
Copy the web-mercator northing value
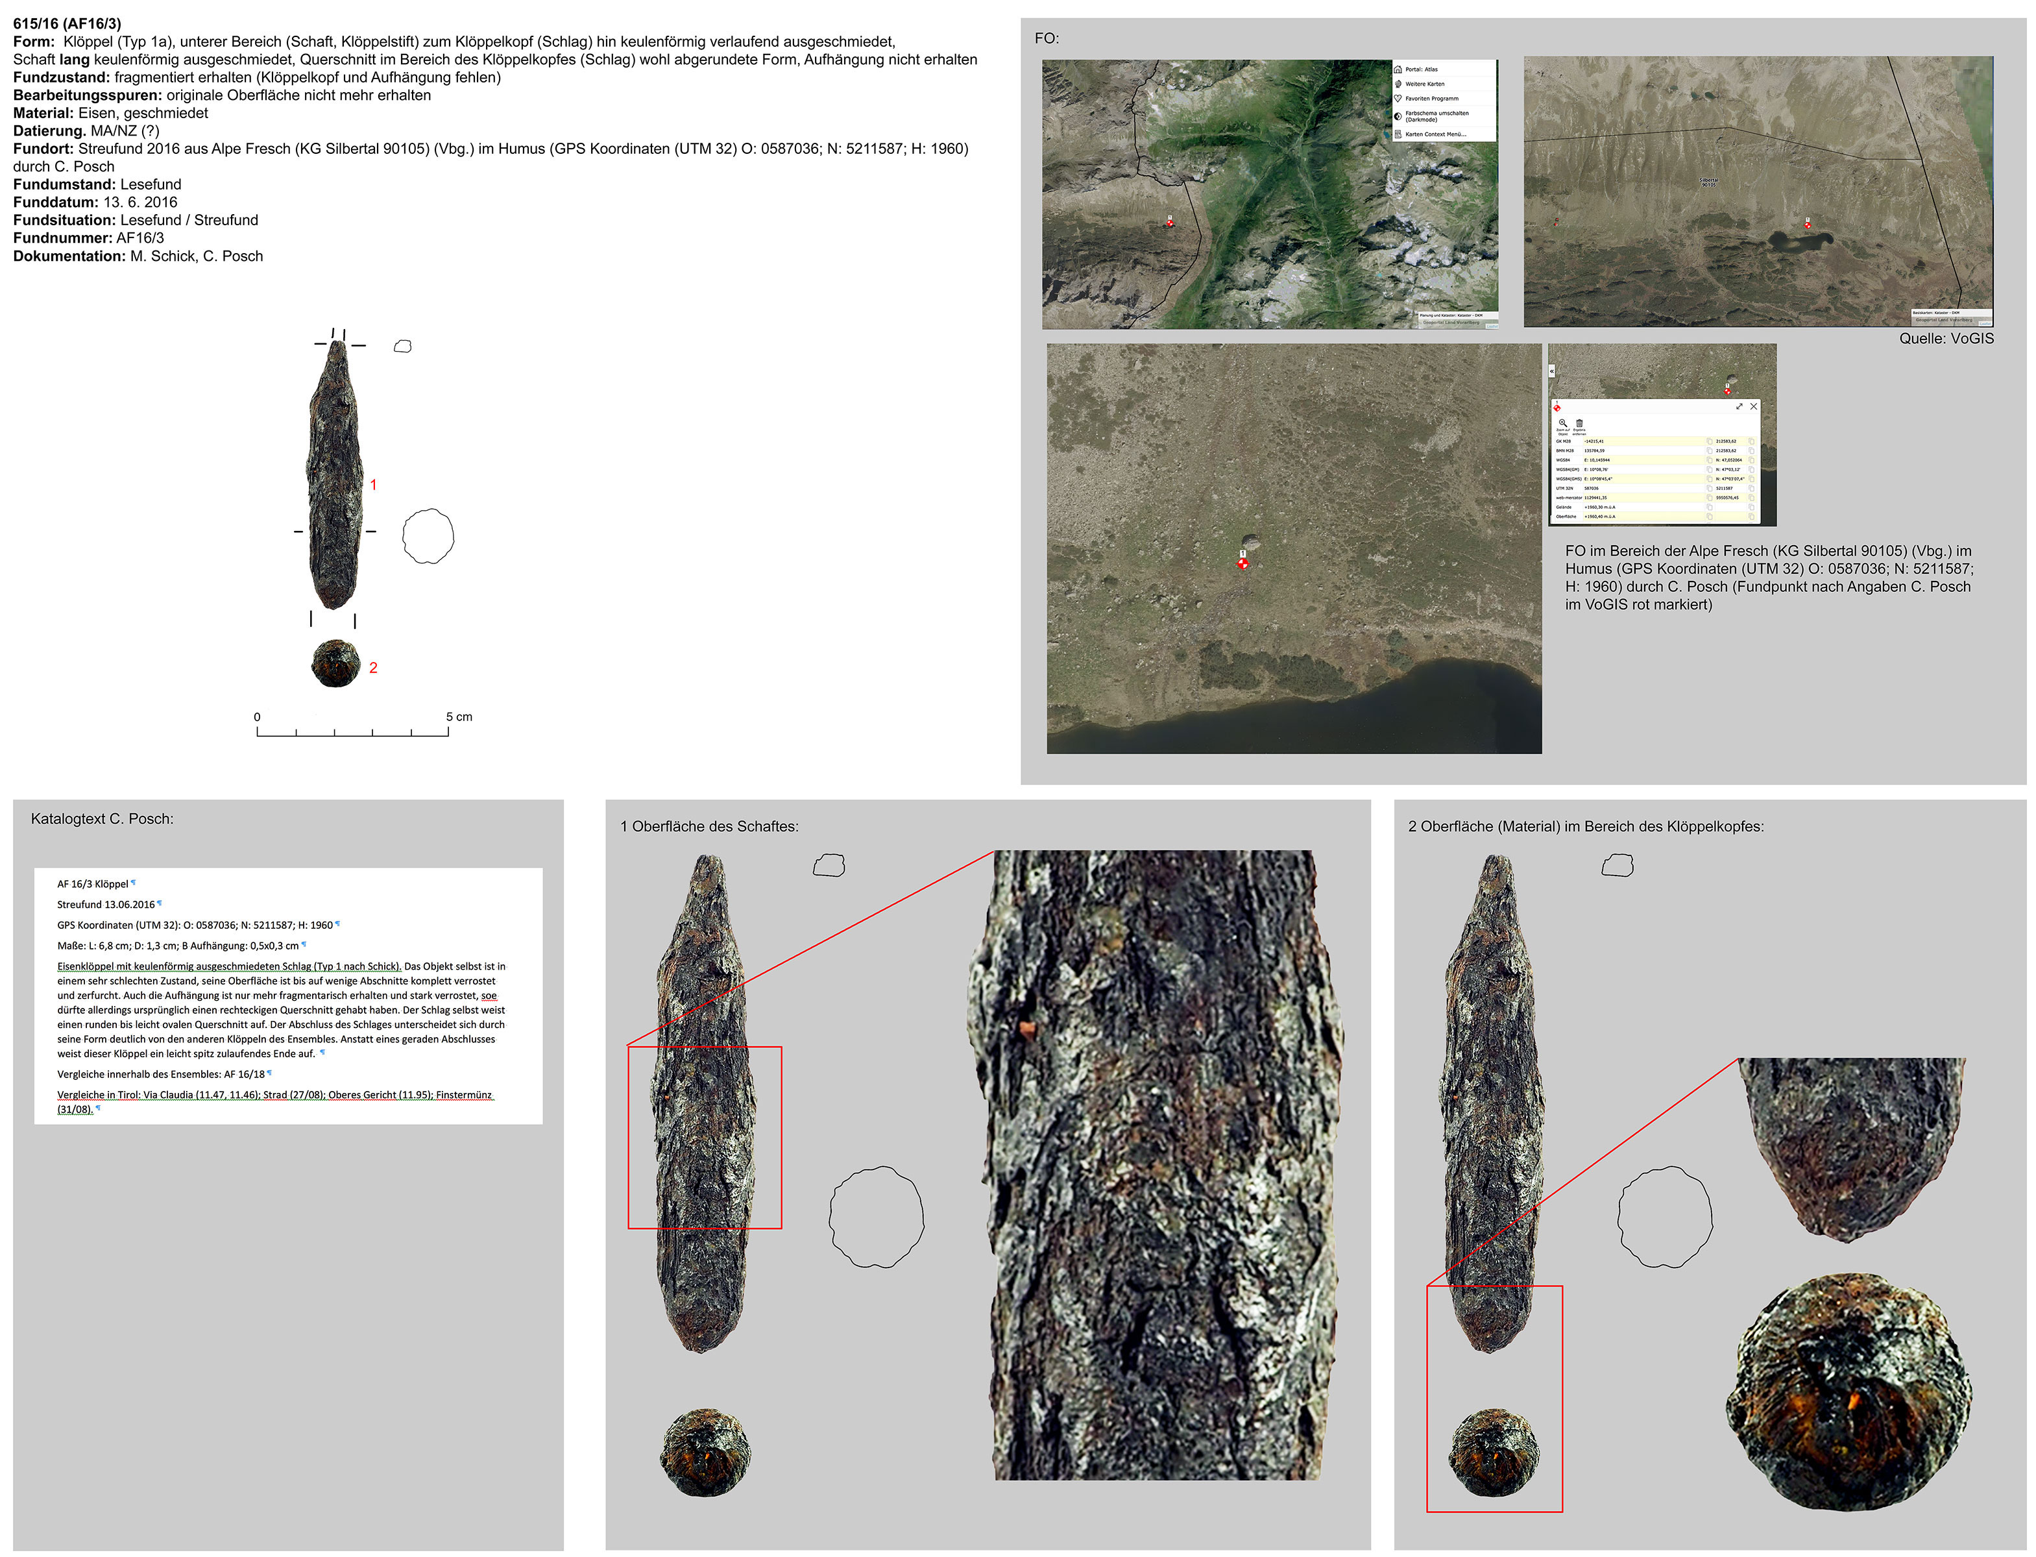(1752, 498)
